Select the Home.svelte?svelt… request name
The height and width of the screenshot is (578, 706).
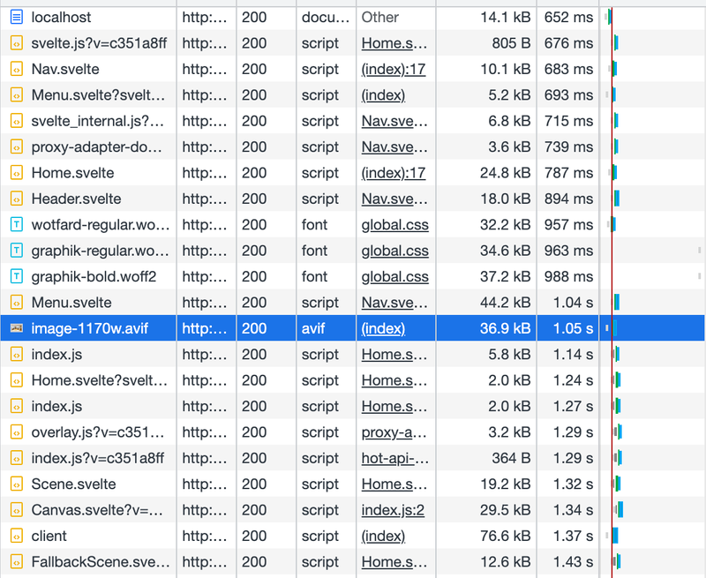point(100,380)
